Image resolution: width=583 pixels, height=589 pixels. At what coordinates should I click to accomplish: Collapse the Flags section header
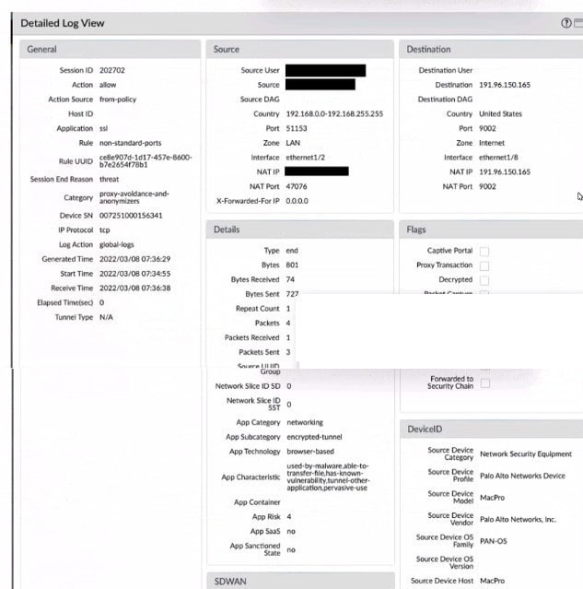[491, 230]
